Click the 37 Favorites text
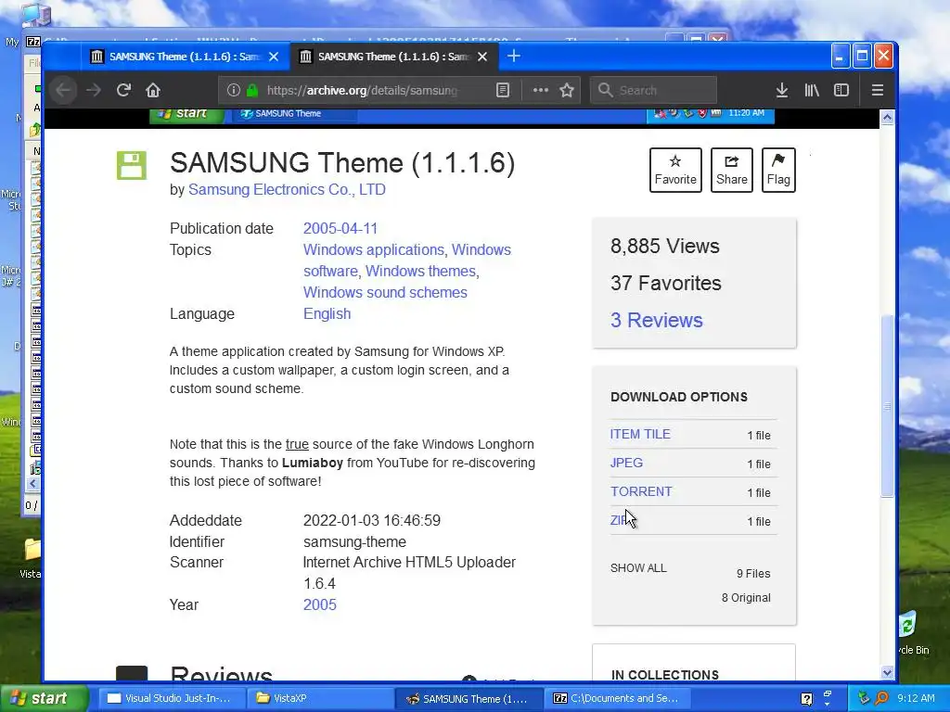 pyautogui.click(x=666, y=284)
